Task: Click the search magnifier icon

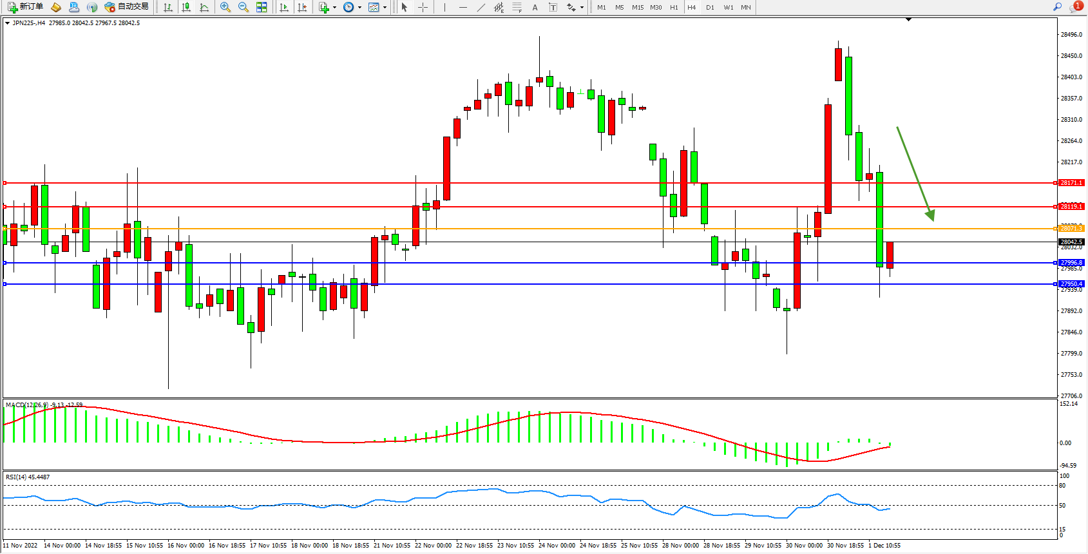Action: (1057, 7)
